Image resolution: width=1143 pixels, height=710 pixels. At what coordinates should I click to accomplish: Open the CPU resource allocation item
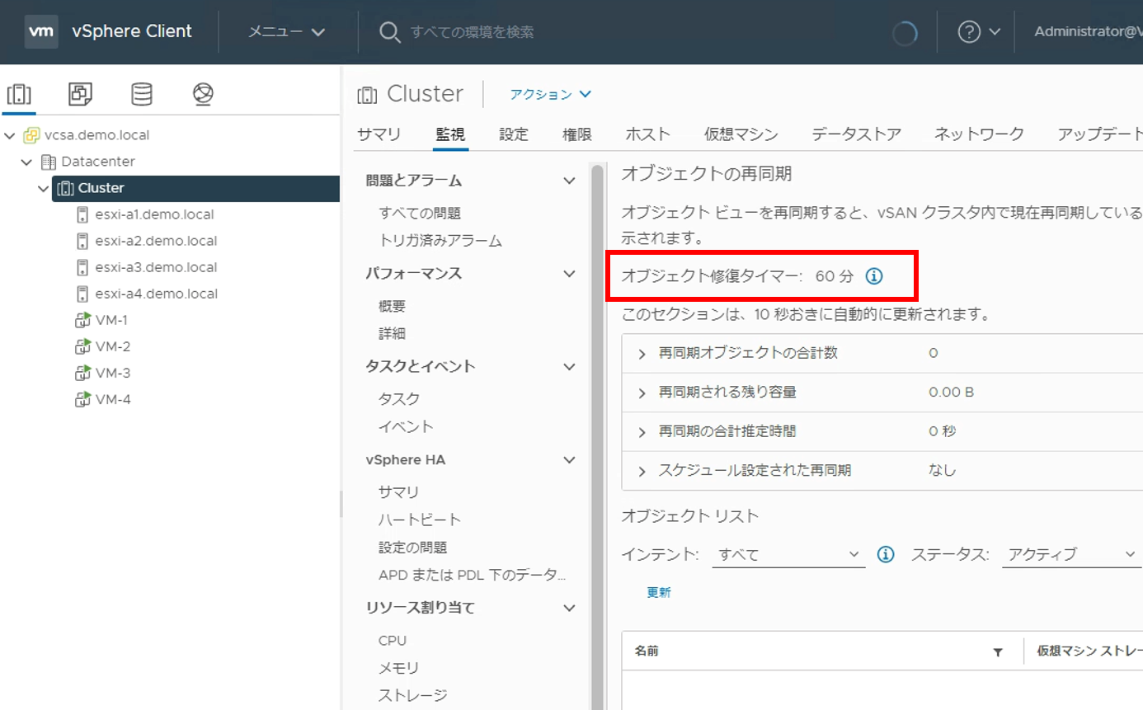(393, 641)
